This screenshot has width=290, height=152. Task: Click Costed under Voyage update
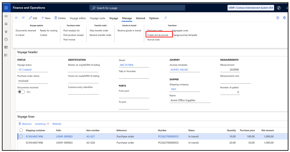44,35
